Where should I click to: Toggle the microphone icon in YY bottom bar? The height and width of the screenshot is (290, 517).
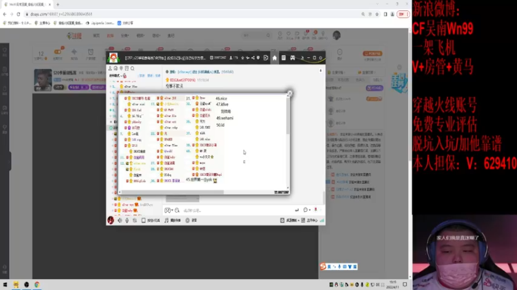tap(127, 220)
